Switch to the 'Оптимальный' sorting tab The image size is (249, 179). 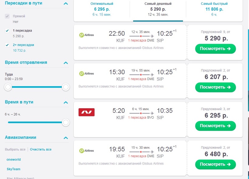pos(102,9)
